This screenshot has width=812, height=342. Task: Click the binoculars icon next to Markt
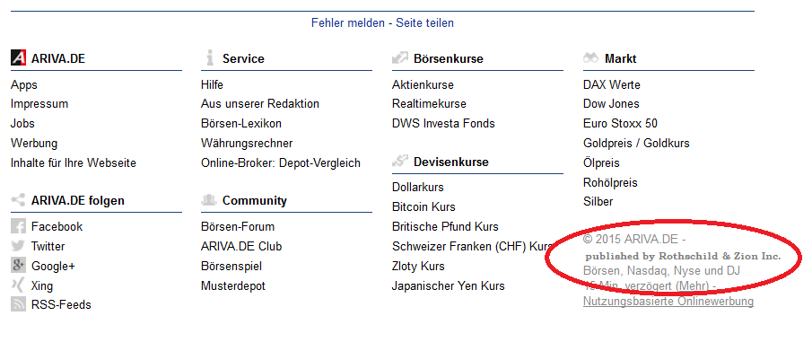pyautogui.click(x=590, y=58)
